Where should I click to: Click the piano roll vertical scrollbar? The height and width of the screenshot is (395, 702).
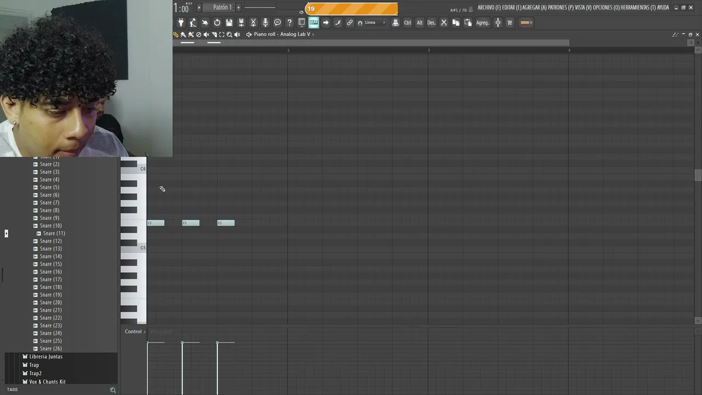[698, 176]
